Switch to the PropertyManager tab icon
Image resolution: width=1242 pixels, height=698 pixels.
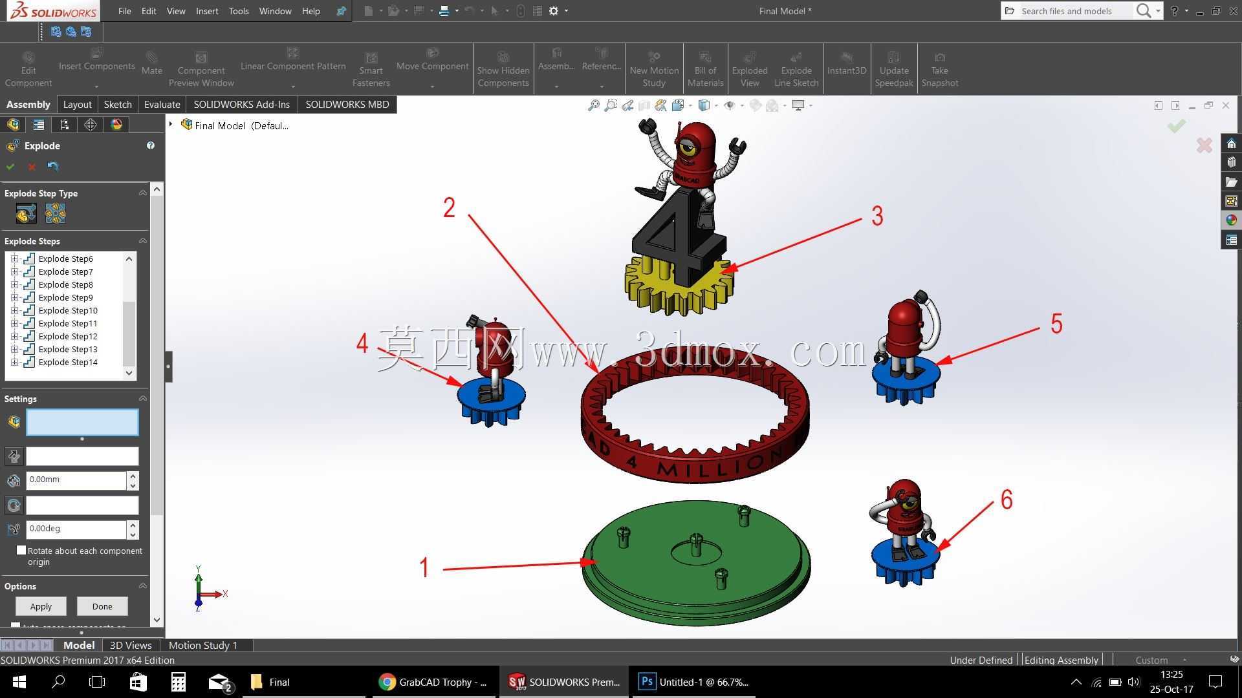pyautogui.click(x=39, y=125)
